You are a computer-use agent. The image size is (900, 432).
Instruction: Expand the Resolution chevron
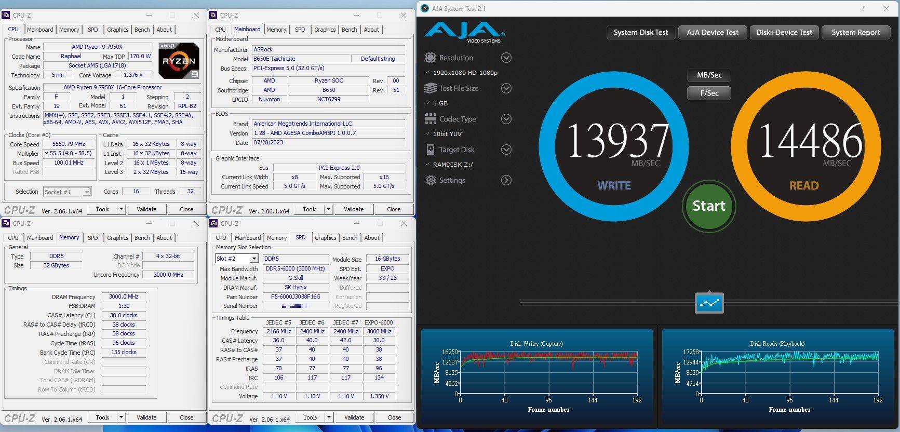click(x=506, y=58)
